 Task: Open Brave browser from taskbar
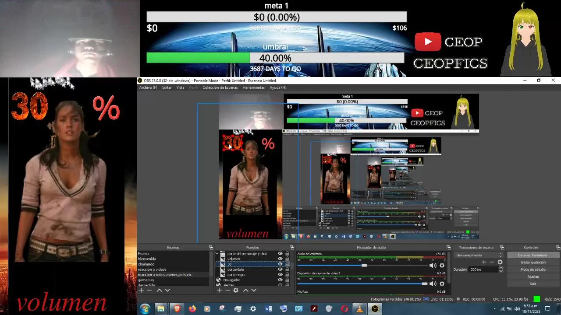point(177,309)
